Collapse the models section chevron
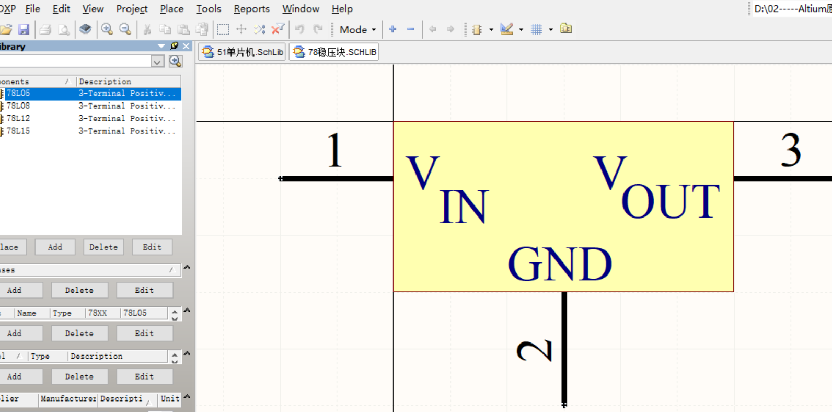Image resolution: width=832 pixels, height=412 pixels. (x=187, y=353)
